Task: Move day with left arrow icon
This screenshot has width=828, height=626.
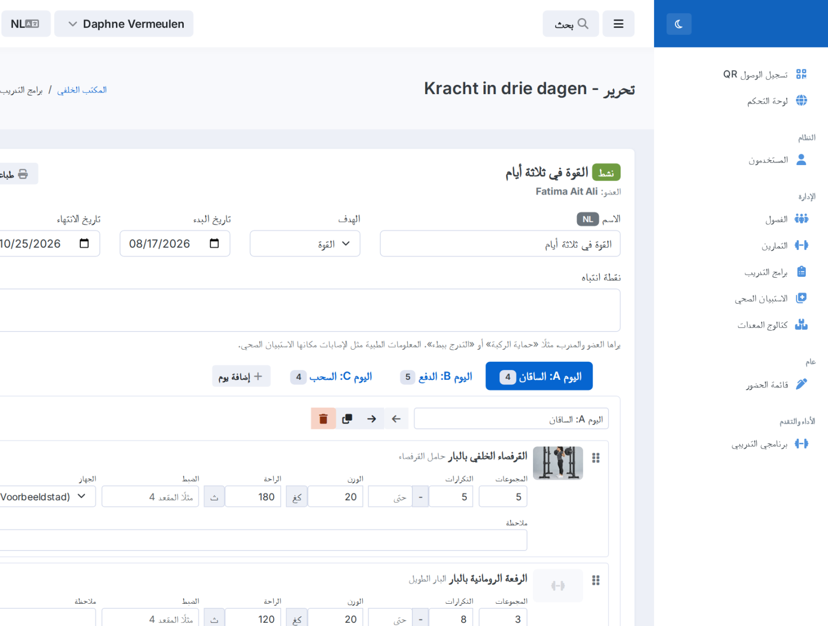Action: (x=396, y=419)
